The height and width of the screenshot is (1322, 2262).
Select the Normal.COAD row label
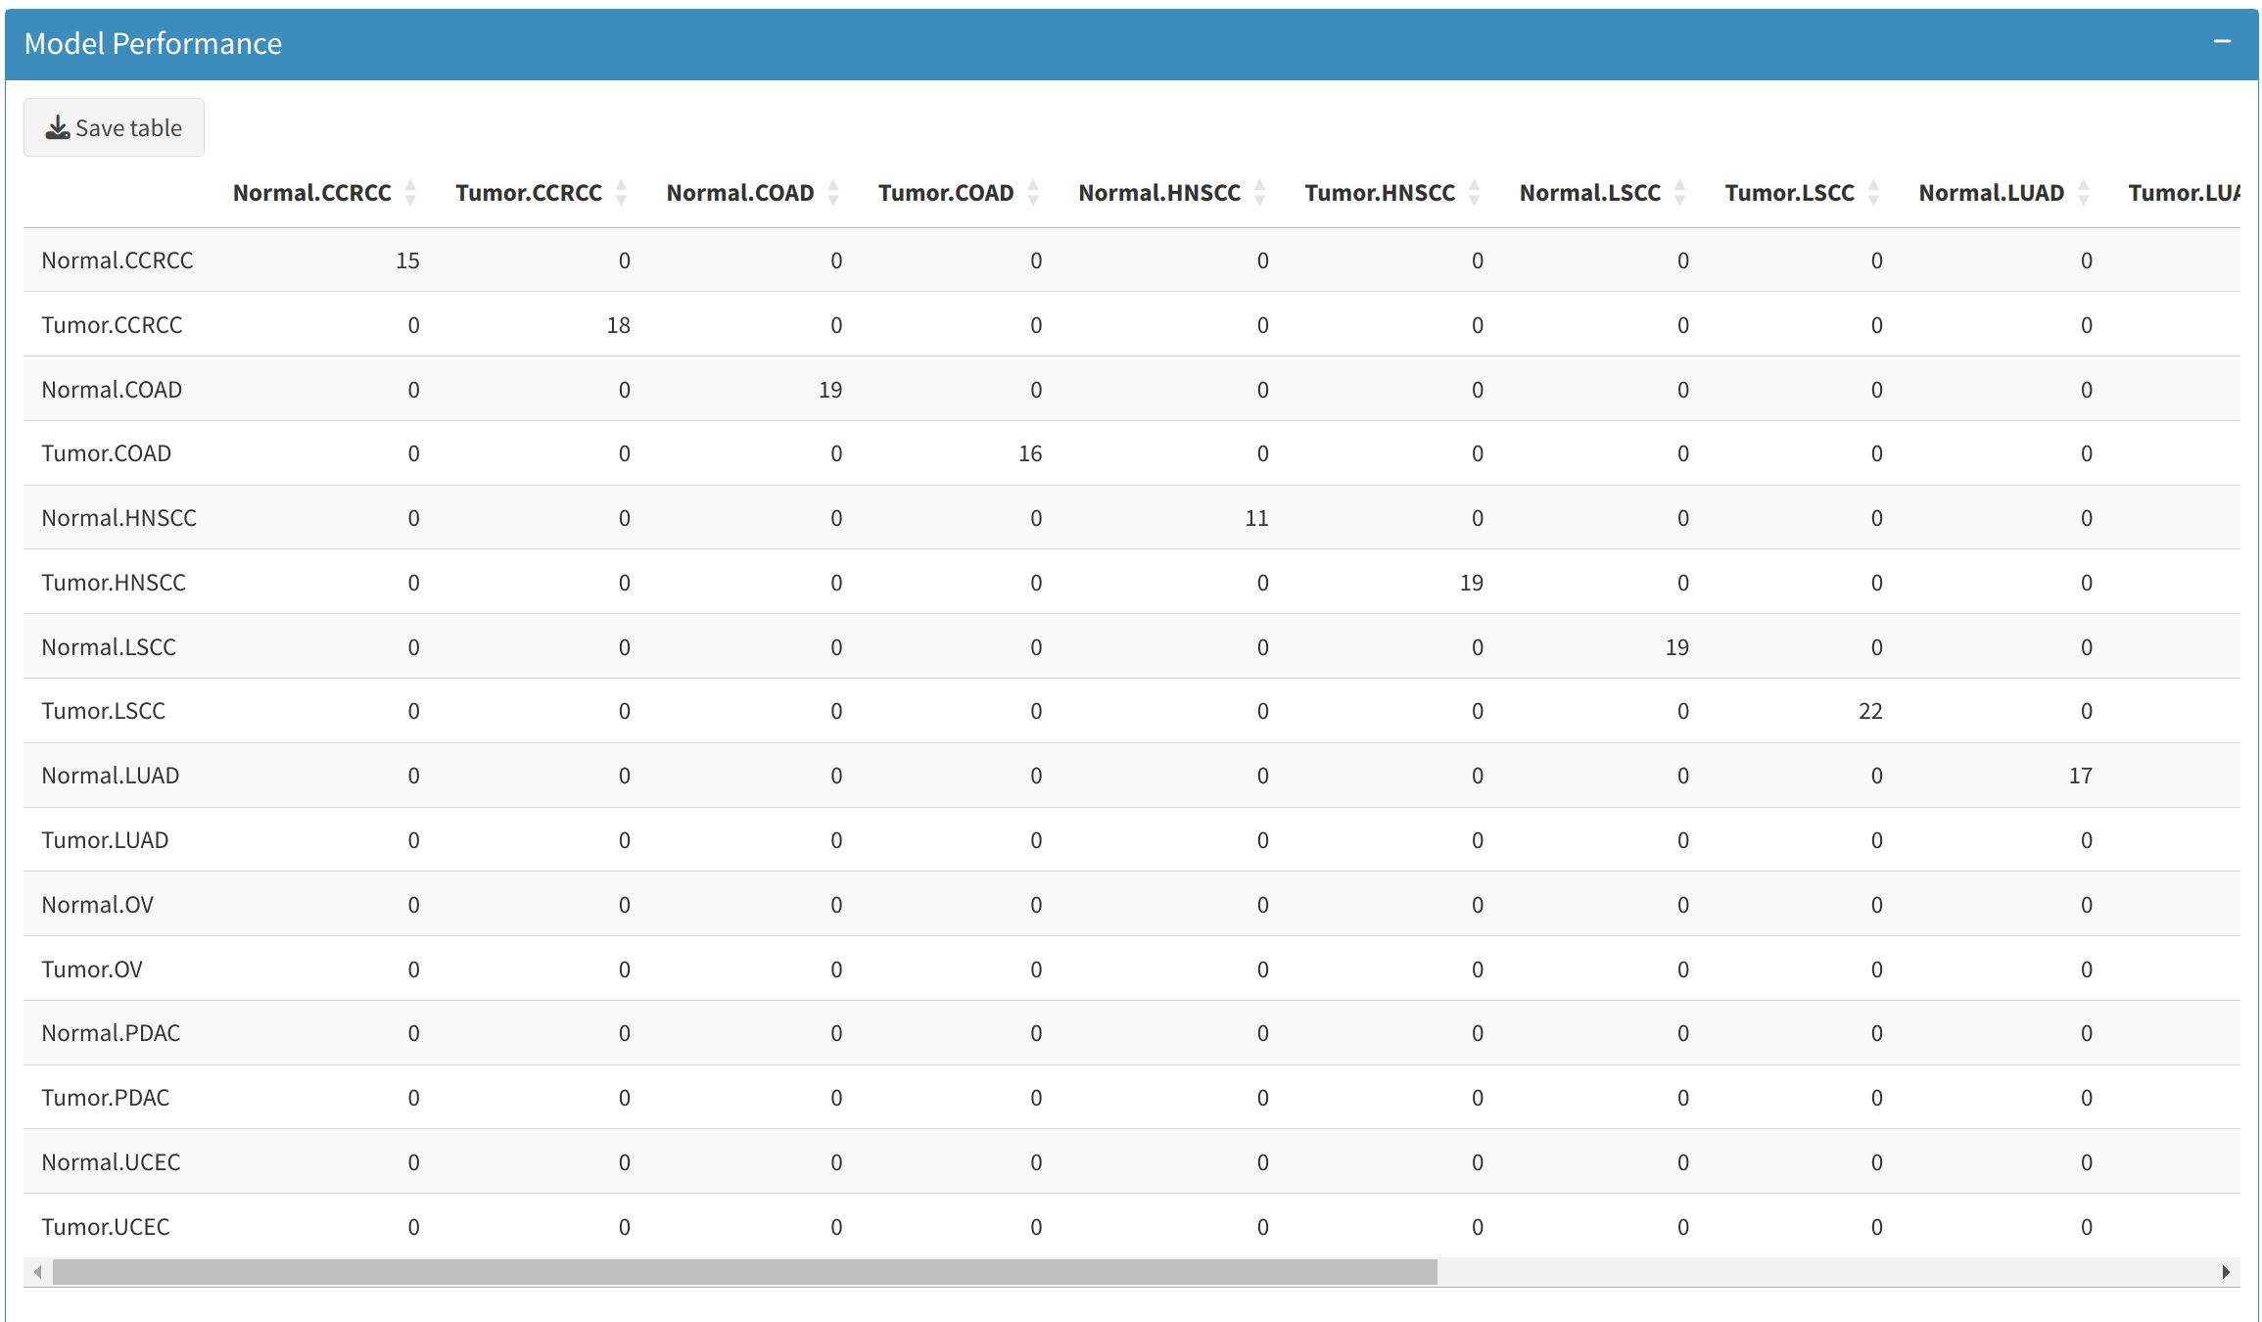pyautogui.click(x=112, y=390)
